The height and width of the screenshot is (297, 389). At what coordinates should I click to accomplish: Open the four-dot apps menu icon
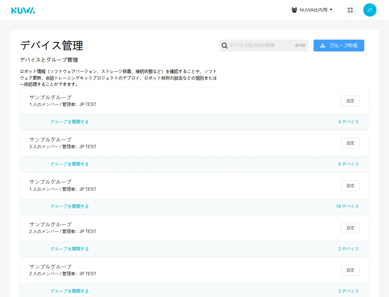(350, 10)
